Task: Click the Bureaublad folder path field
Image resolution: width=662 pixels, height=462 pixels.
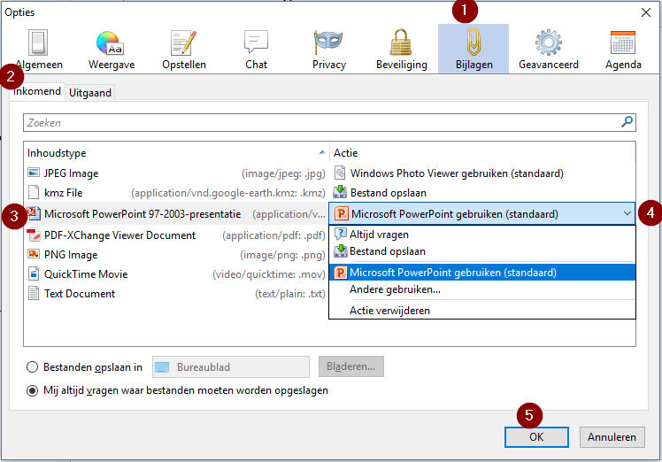Action: (231, 366)
